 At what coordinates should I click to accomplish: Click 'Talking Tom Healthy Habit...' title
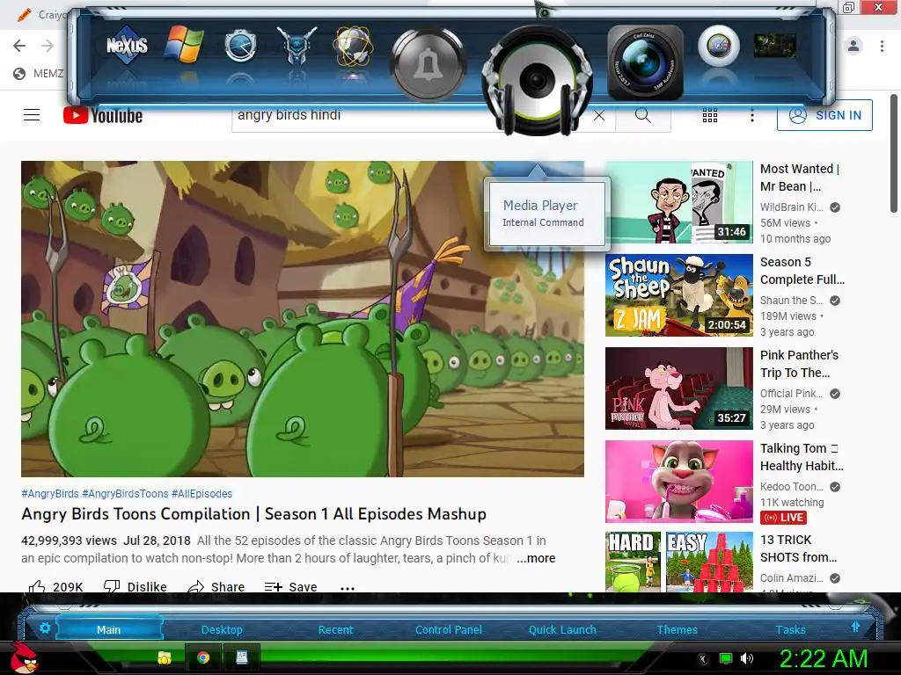(x=802, y=457)
